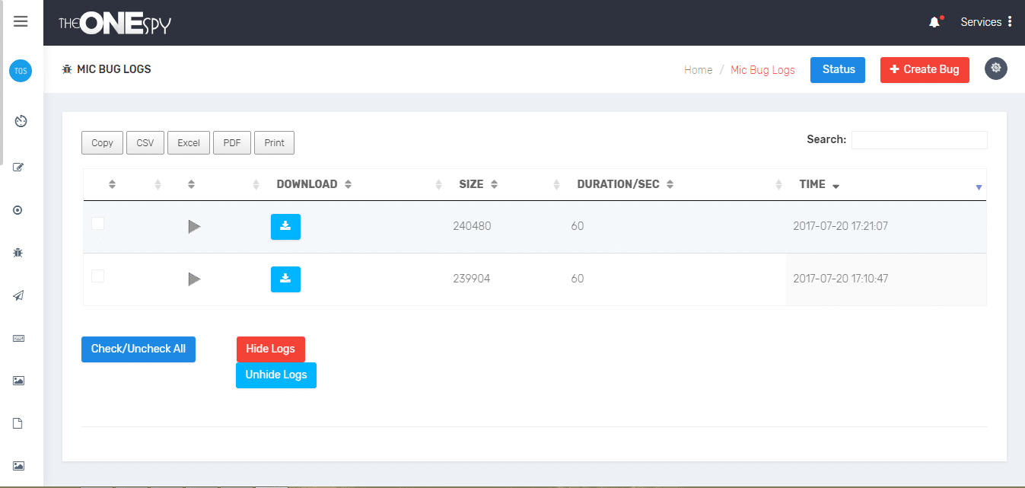Click the dashboard clock sidebar icon

[21, 121]
